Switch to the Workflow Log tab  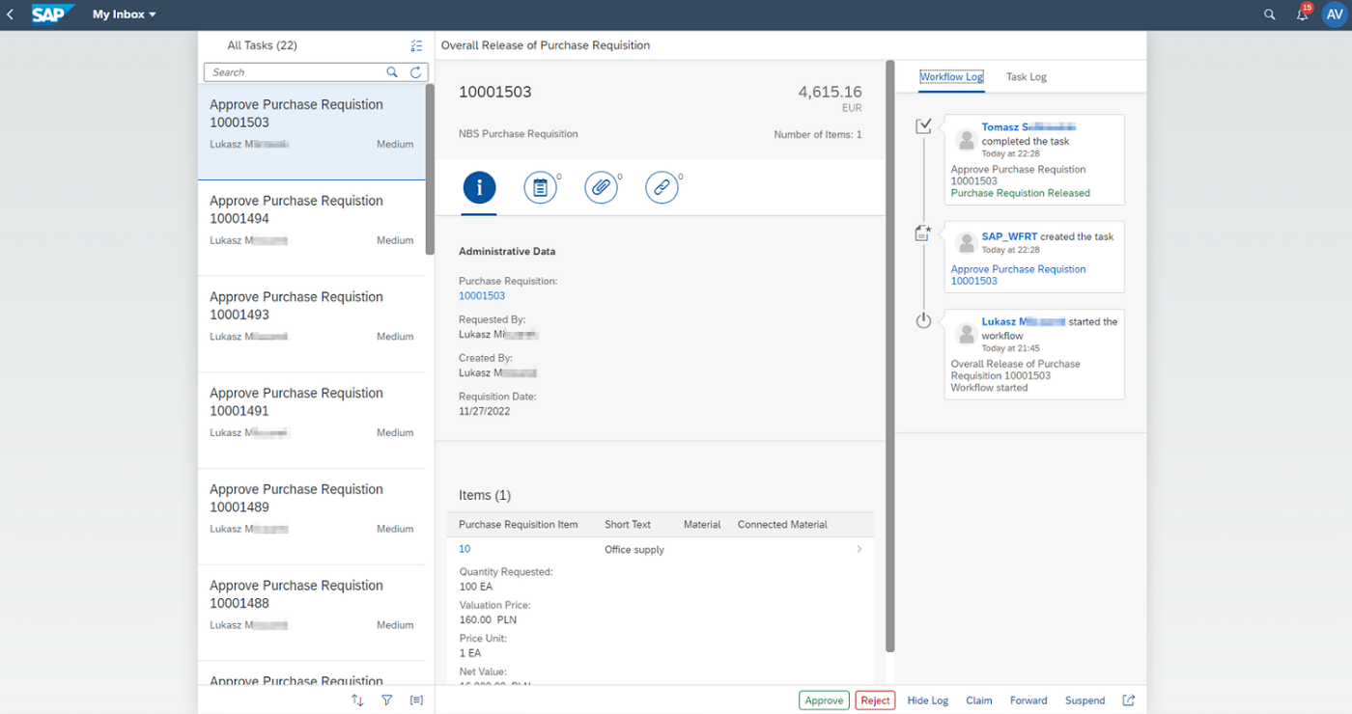pos(951,77)
